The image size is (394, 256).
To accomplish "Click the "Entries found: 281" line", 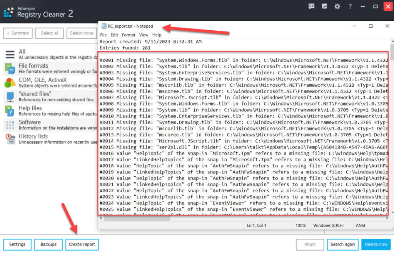I will pyautogui.click(x=125, y=48).
